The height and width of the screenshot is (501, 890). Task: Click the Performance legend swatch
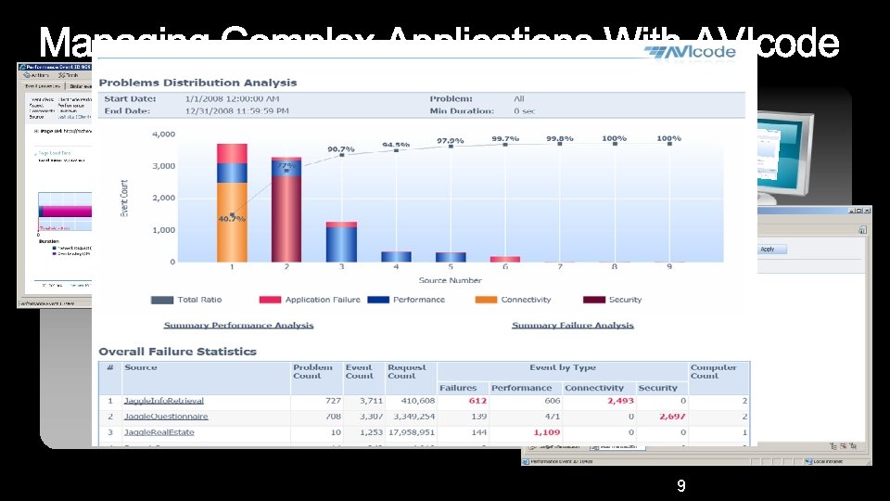point(378,300)
